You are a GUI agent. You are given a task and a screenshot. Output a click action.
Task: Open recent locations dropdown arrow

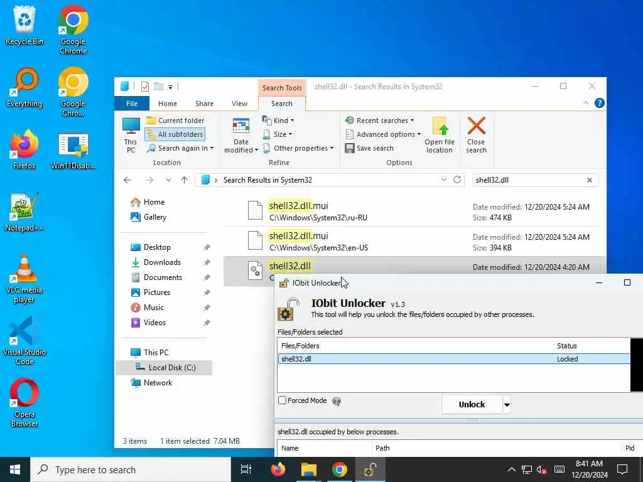pos(168,180)
